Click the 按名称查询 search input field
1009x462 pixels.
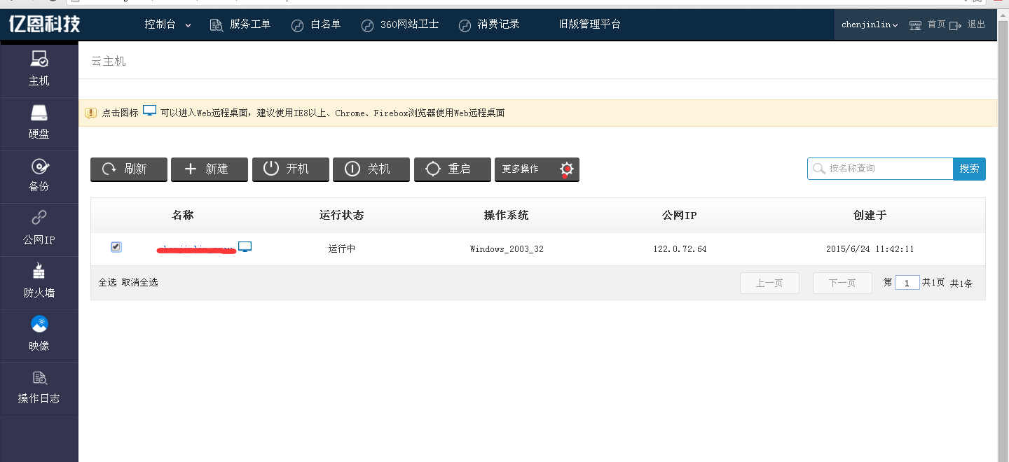pos(886,169)
